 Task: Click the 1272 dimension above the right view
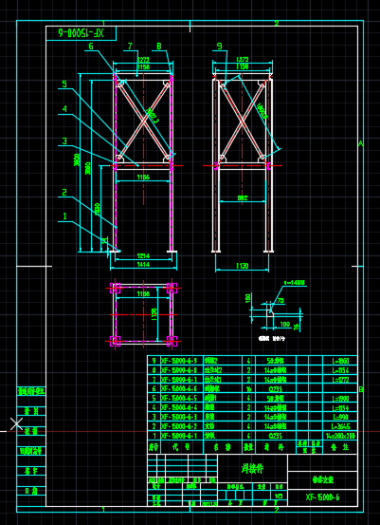[243, 60]
